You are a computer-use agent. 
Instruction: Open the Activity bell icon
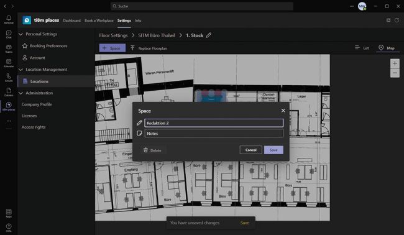coord(9,19)
